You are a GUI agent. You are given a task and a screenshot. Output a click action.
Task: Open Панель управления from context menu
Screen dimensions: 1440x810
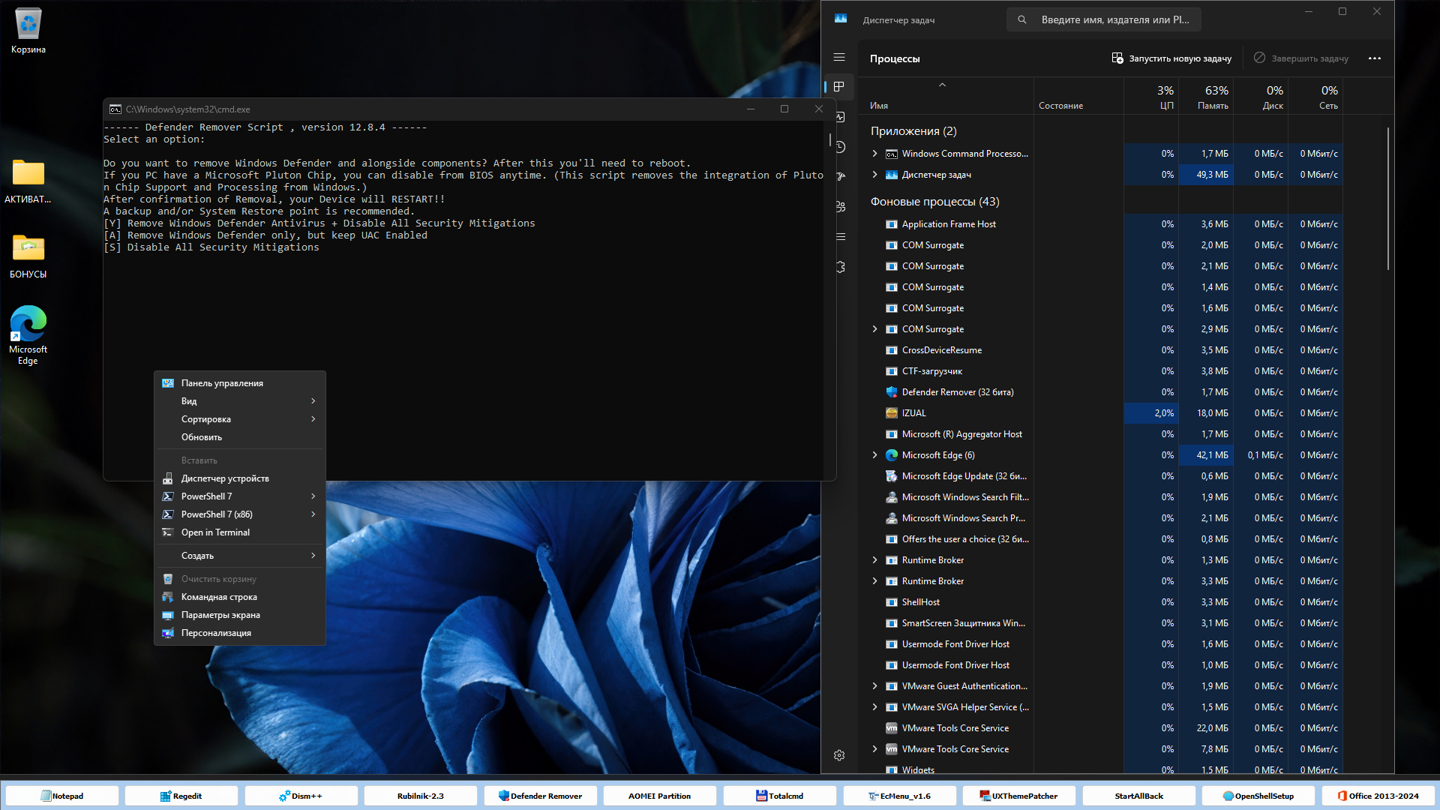pyautogui.click(x=239, y=383)
